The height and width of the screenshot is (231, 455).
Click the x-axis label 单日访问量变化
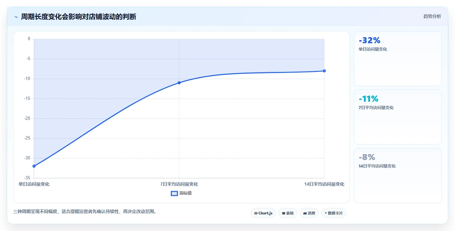coord(34,184)
